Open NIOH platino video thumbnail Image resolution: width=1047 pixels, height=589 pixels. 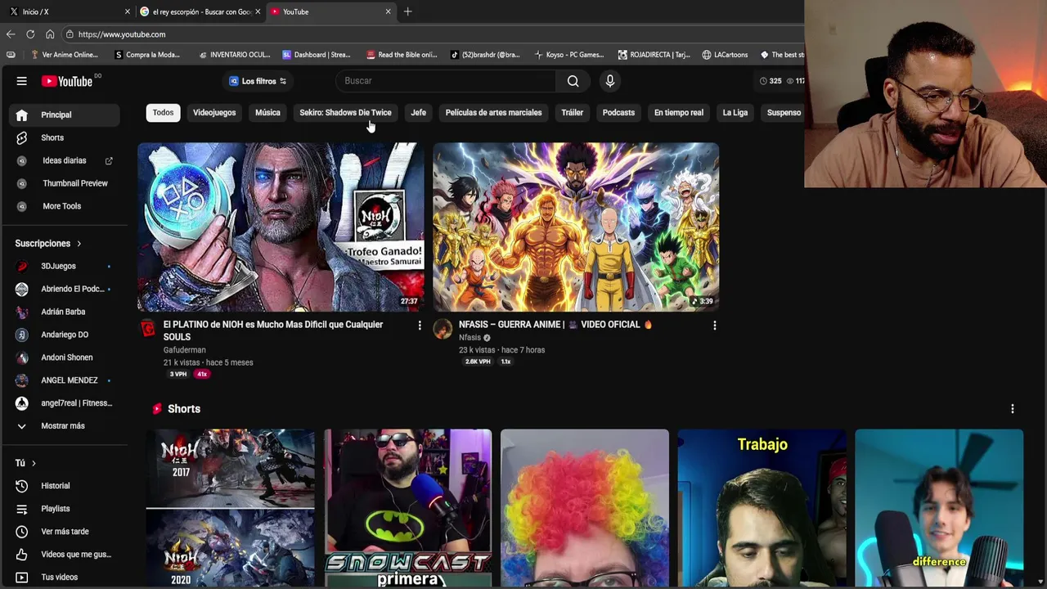point(281,227)
